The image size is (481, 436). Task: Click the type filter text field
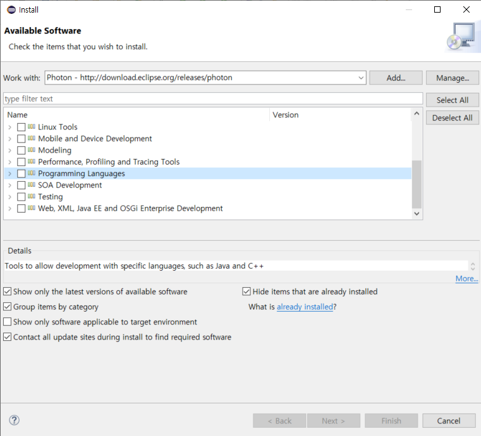click(x=213, y=98)
